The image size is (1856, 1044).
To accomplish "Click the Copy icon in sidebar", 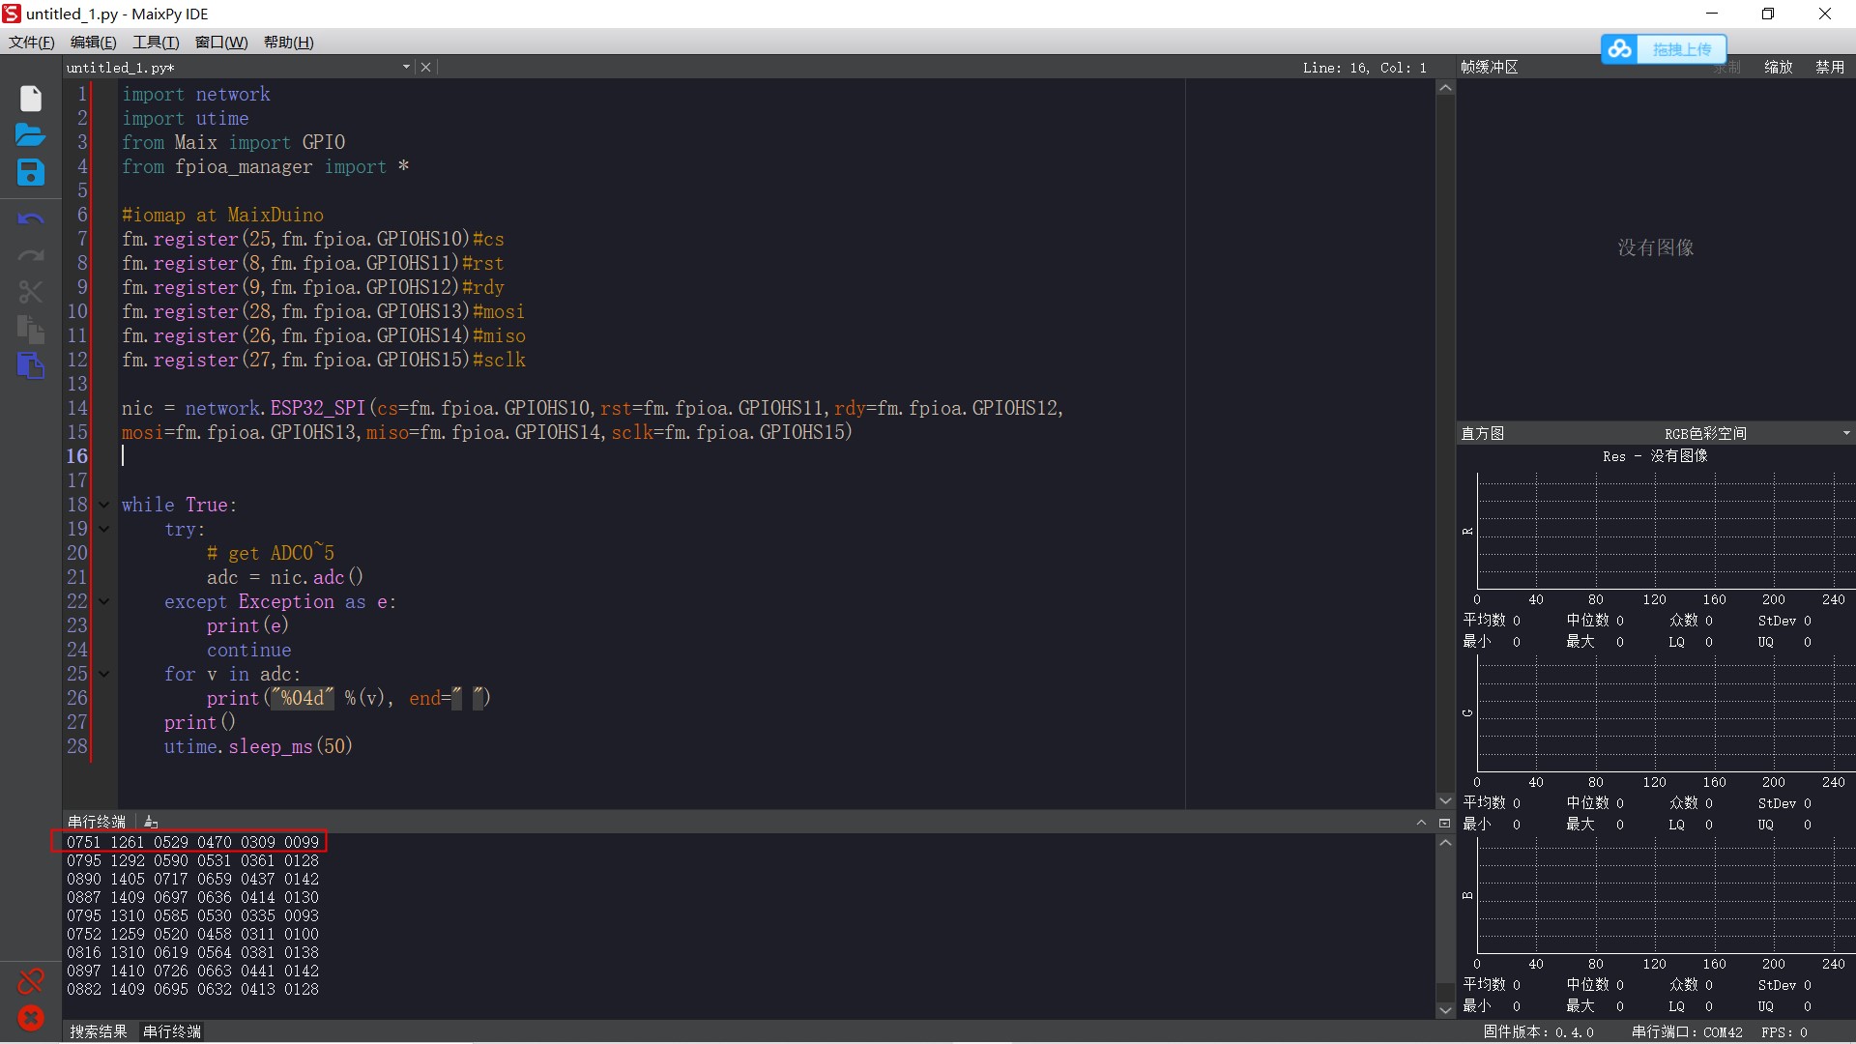I will coord(31,330).
